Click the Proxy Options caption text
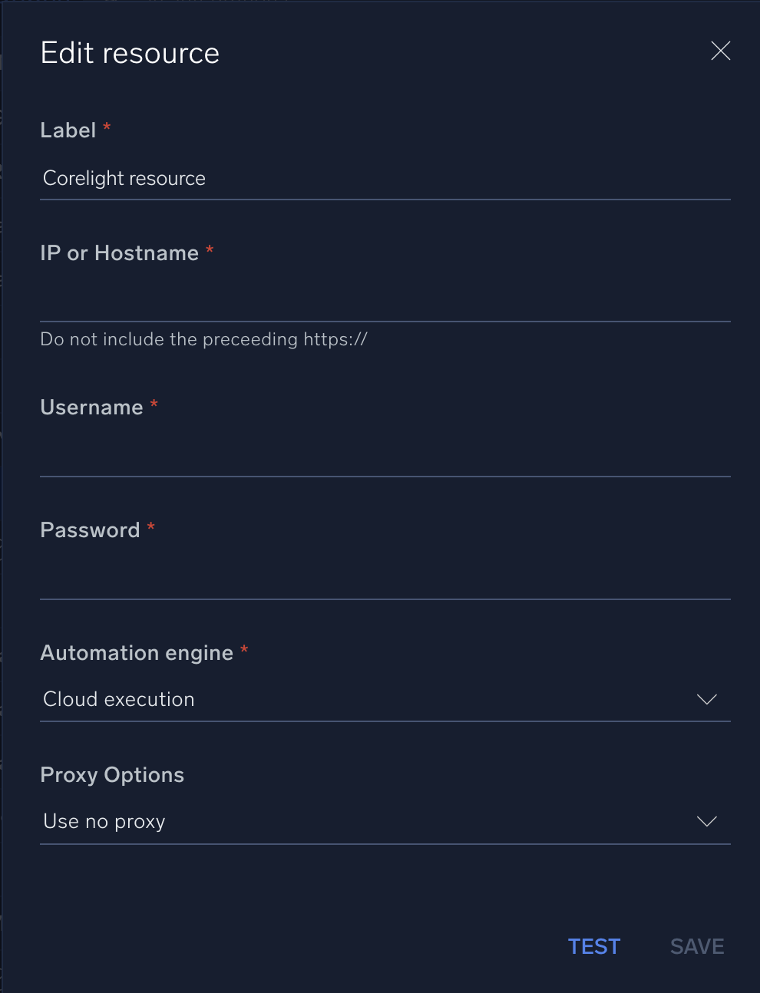 tap(112, 775)
